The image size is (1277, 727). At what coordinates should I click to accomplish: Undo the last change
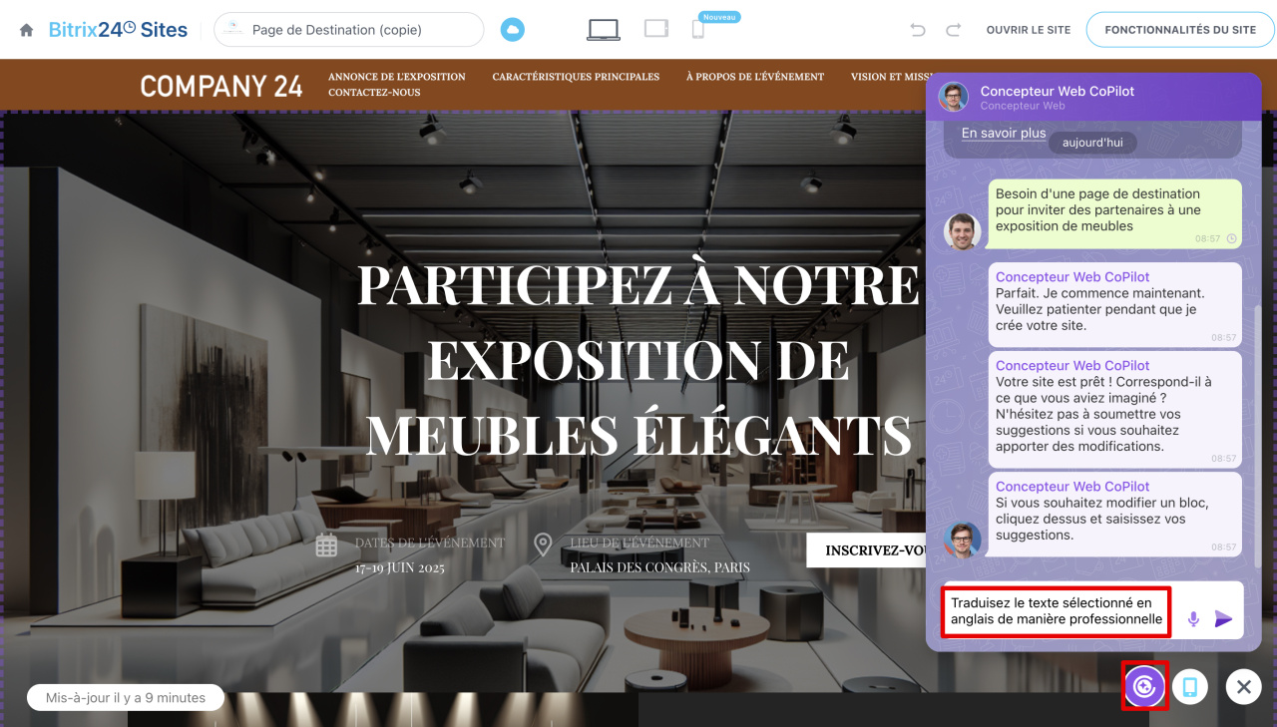click(x=918, y=30)
